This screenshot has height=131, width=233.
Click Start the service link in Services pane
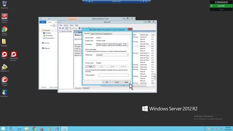click(76, 39)
